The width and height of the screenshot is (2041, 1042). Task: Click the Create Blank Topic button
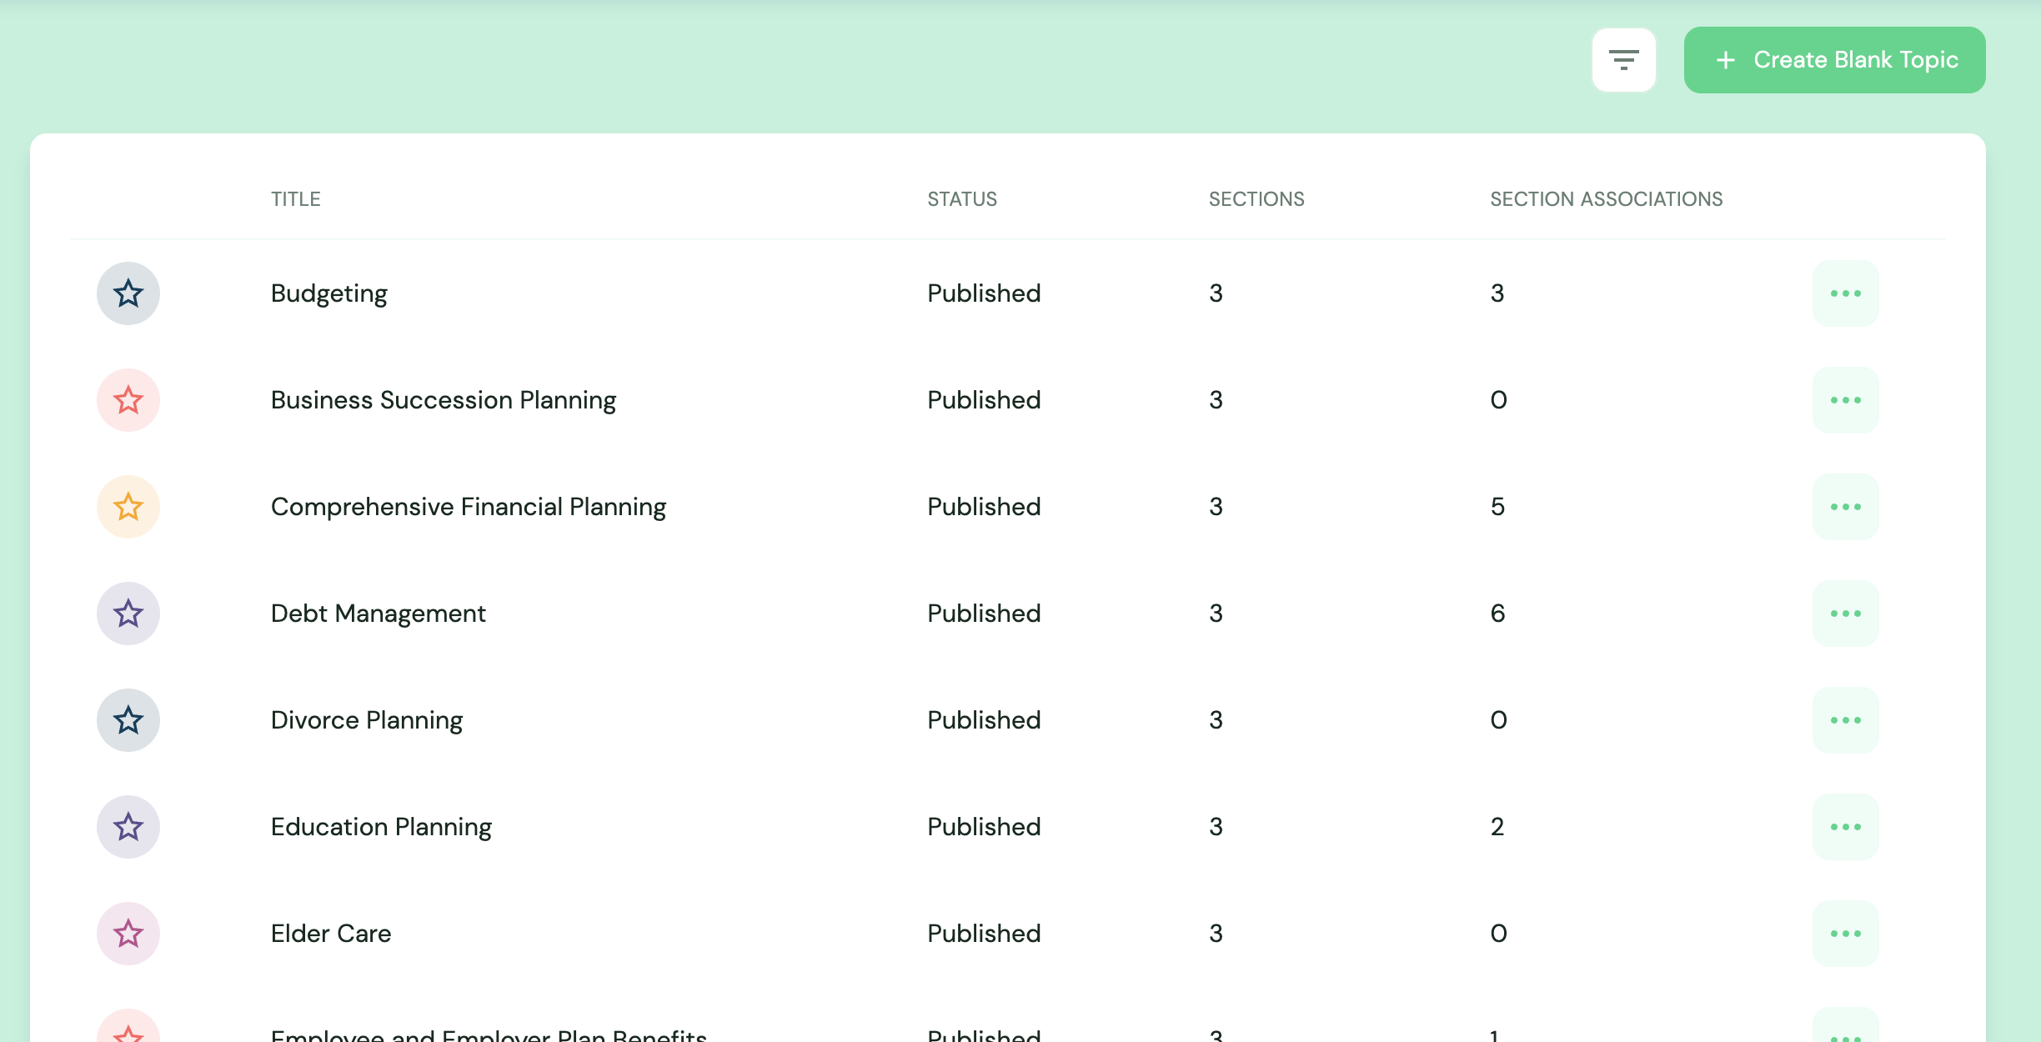click(x=1834, y=59)
